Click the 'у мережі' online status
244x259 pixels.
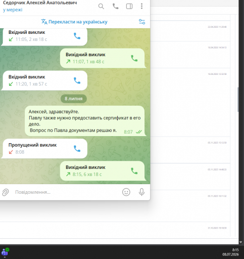click(13, 10)
